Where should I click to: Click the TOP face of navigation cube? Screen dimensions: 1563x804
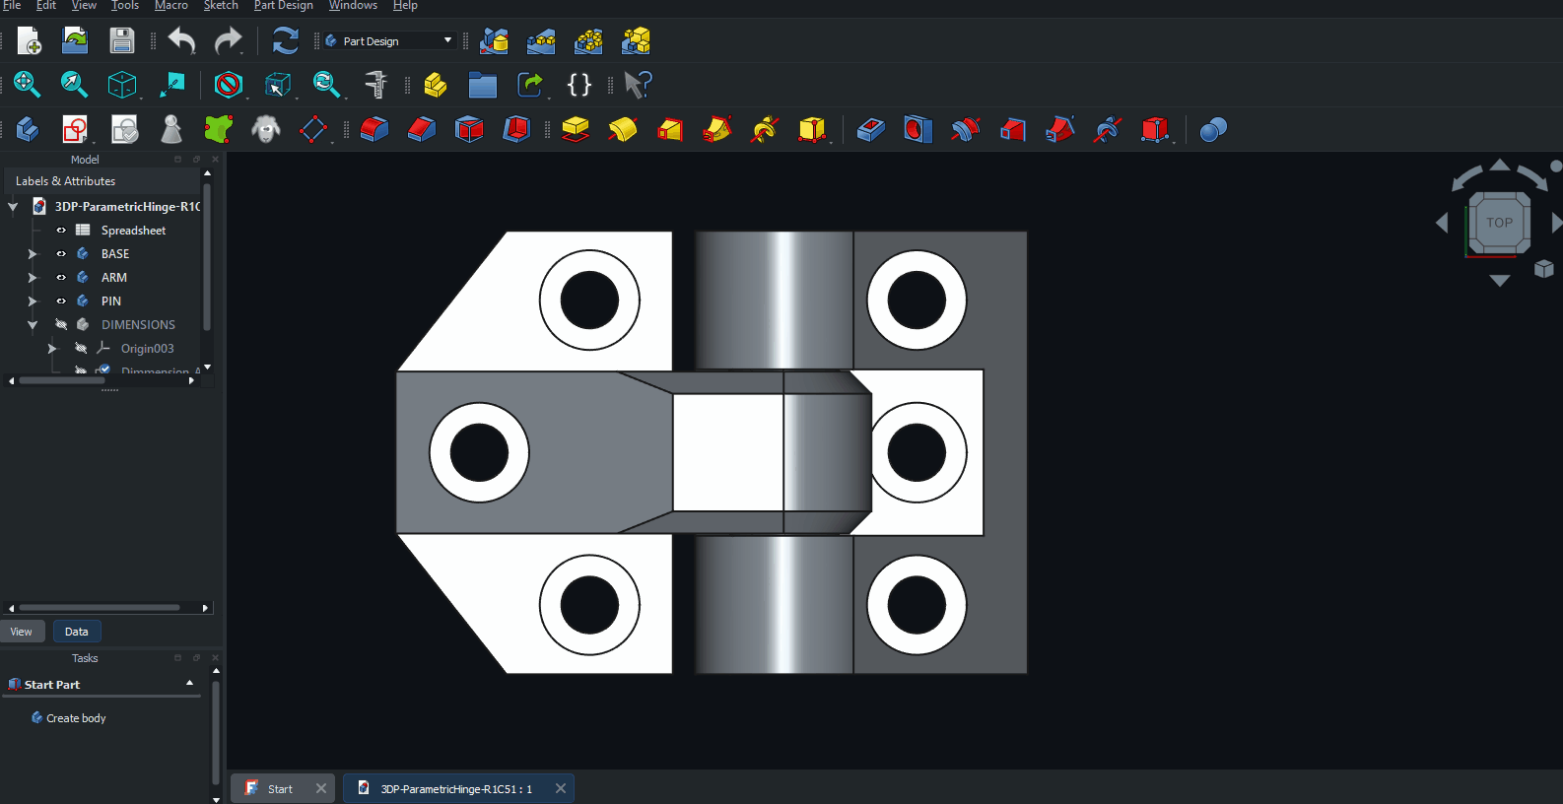point(1499,223)
